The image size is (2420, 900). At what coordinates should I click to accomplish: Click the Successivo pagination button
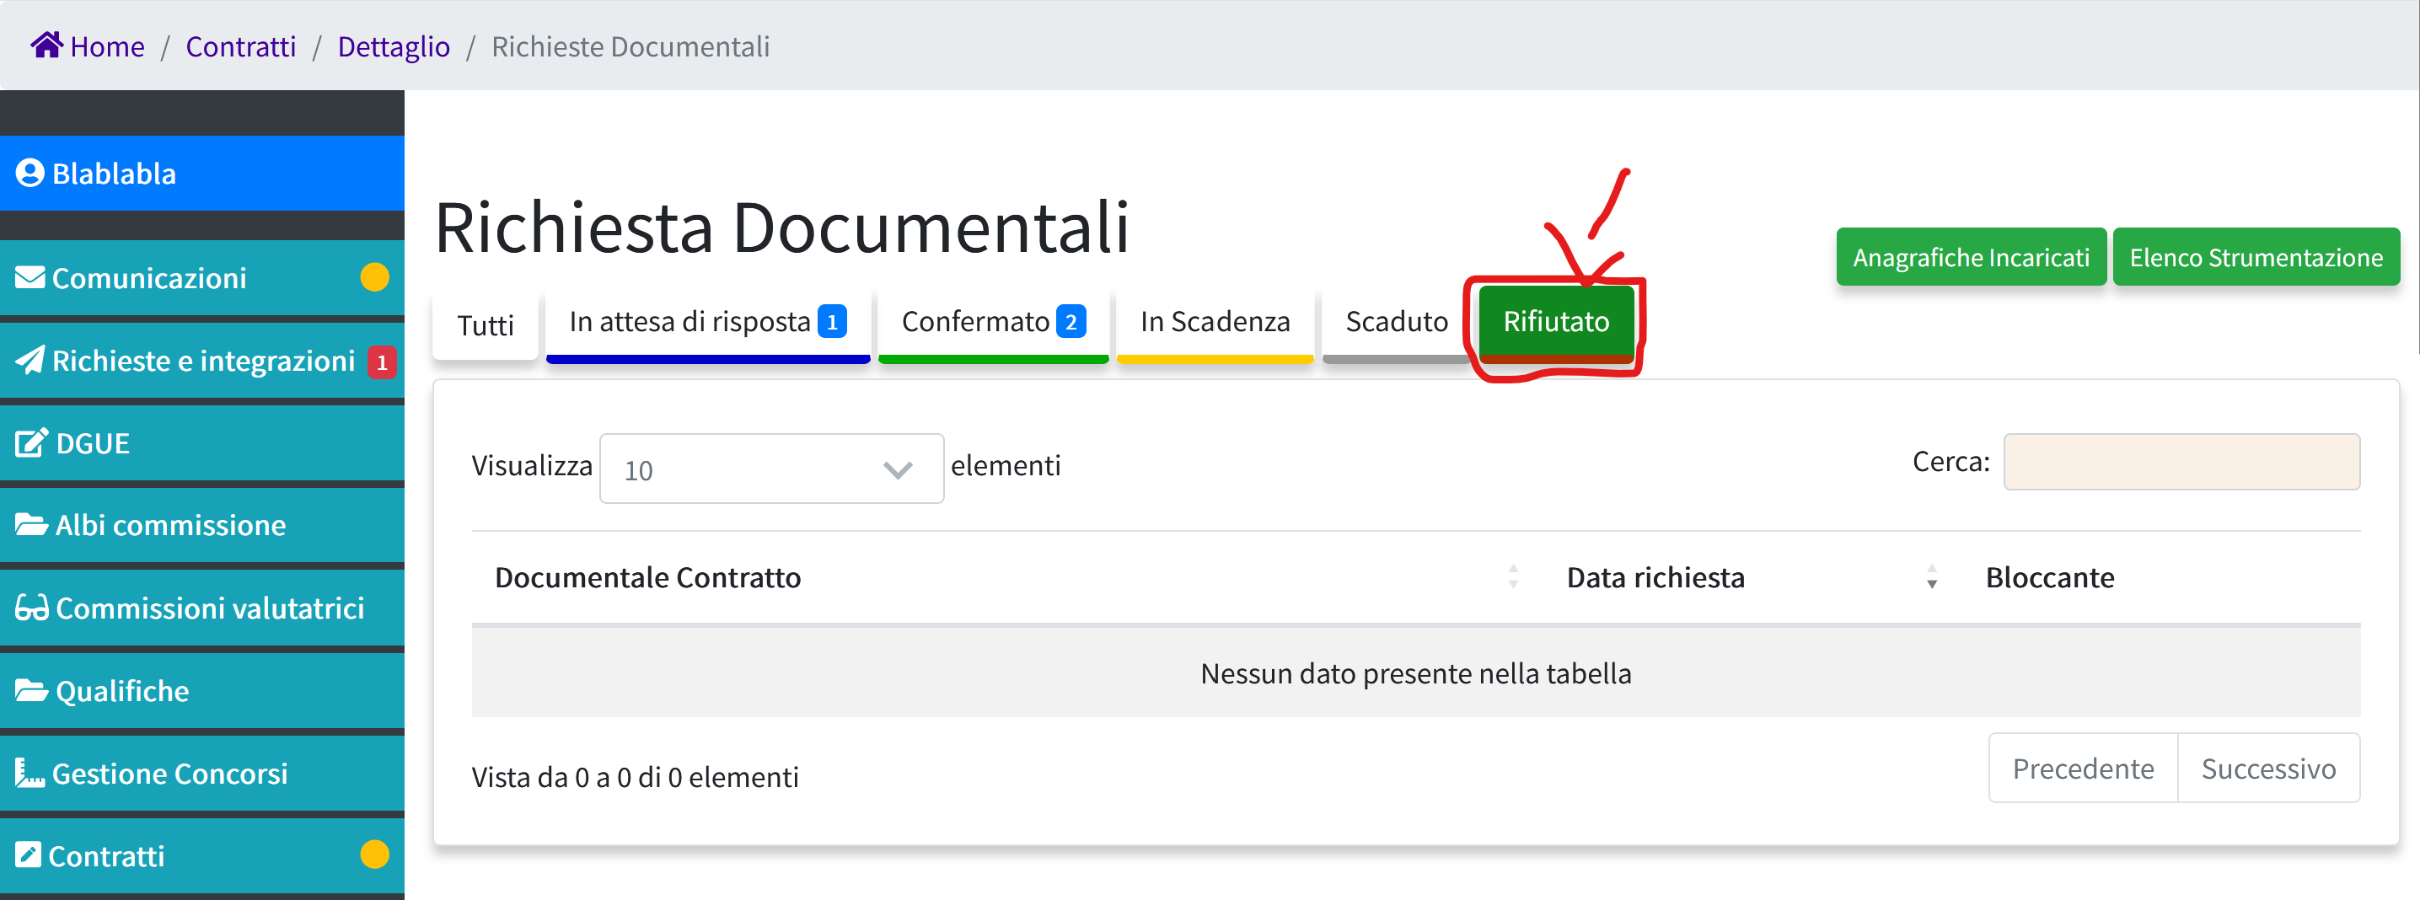pos(2267,769)
